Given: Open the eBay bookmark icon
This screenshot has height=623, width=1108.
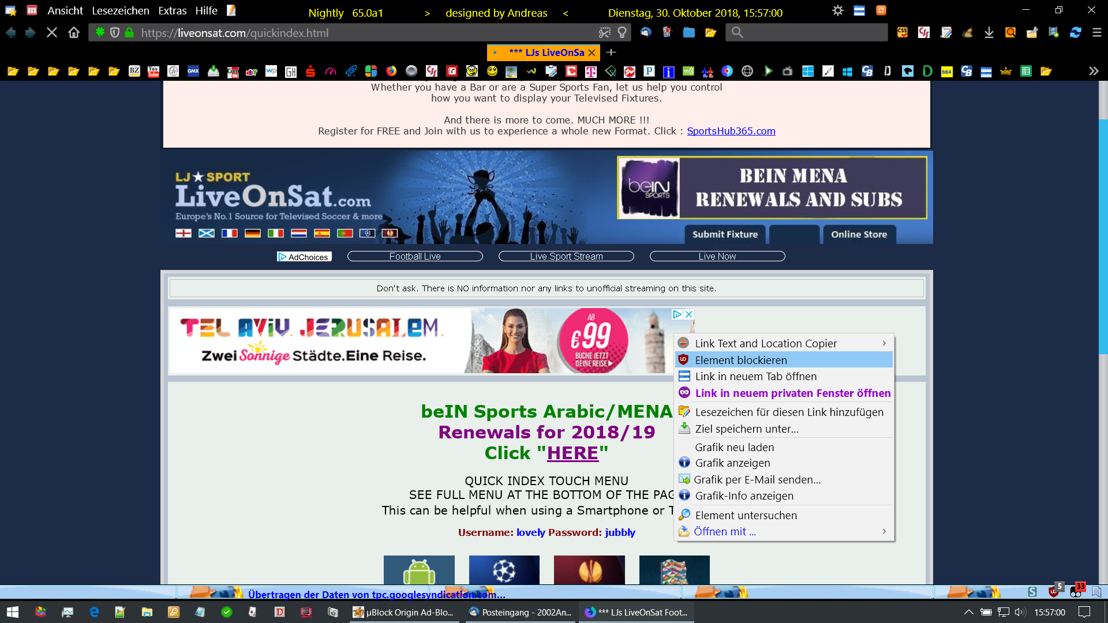Looking at the screenshot, I should point(252,72).
